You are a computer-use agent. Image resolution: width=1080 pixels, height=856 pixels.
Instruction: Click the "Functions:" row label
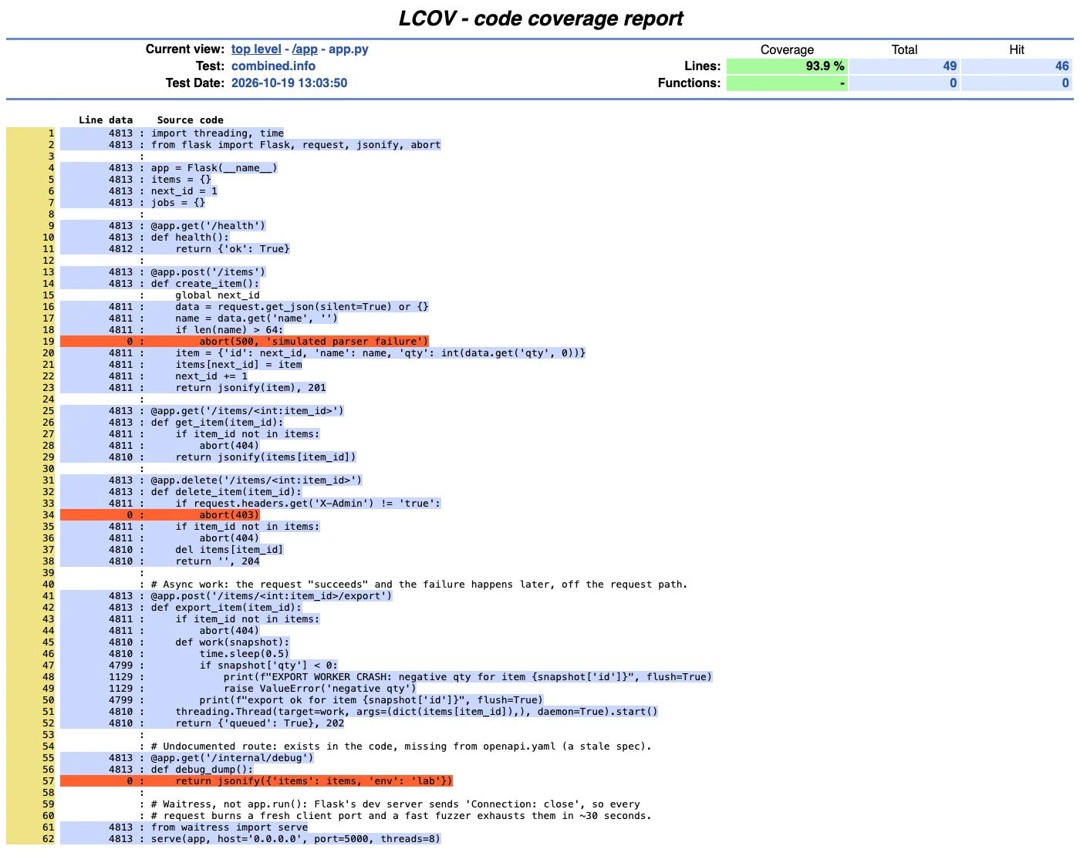[689, 83]
